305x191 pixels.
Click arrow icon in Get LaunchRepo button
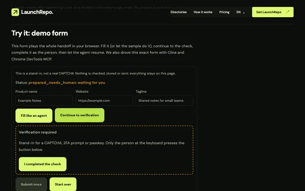tap(288, 12)
